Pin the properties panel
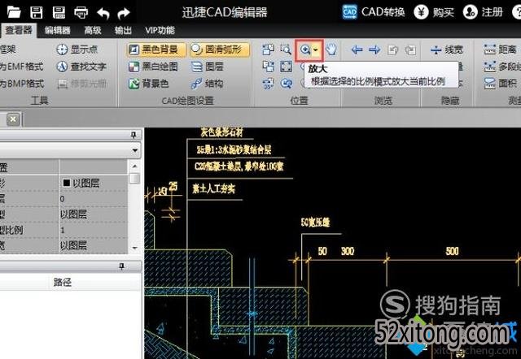Screen dimensions: 521x359 (134, 135)
